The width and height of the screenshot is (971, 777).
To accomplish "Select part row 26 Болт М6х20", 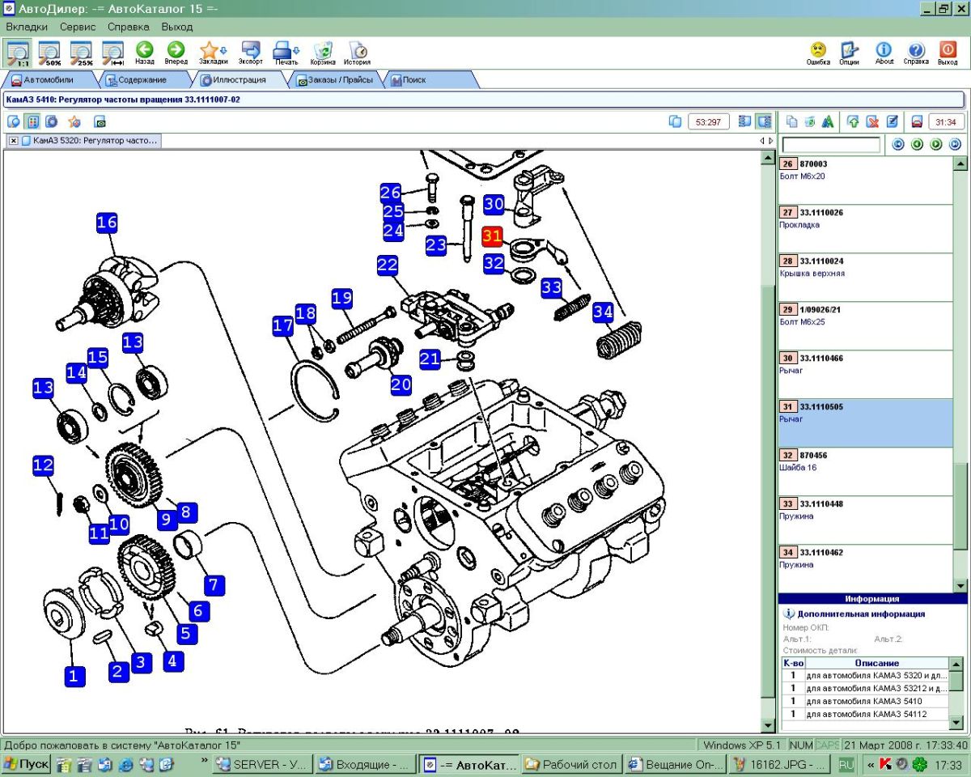I will click(x=866, y=180).
